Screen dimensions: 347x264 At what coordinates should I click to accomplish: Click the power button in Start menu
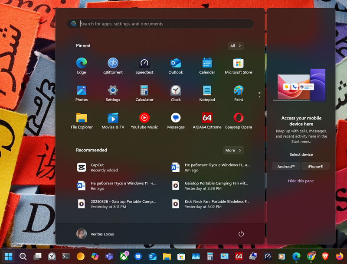(x=241, y=234)
